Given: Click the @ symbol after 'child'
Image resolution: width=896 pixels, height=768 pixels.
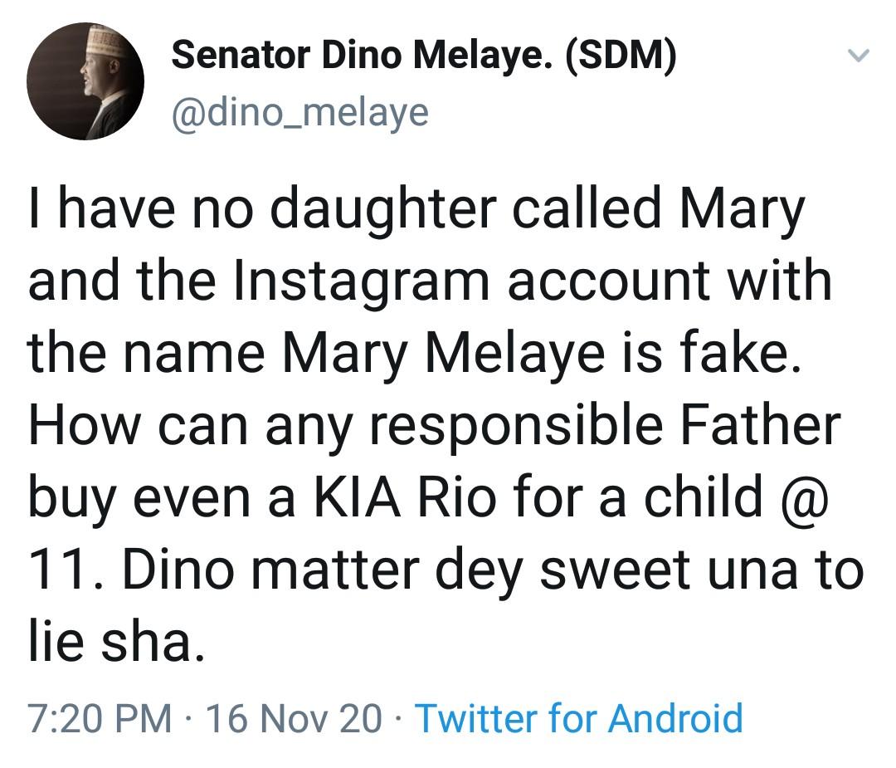Looking at the screenshot, I should coord(805,497).
